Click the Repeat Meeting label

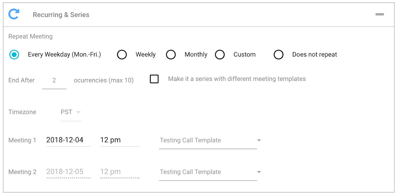coord(30,37)
